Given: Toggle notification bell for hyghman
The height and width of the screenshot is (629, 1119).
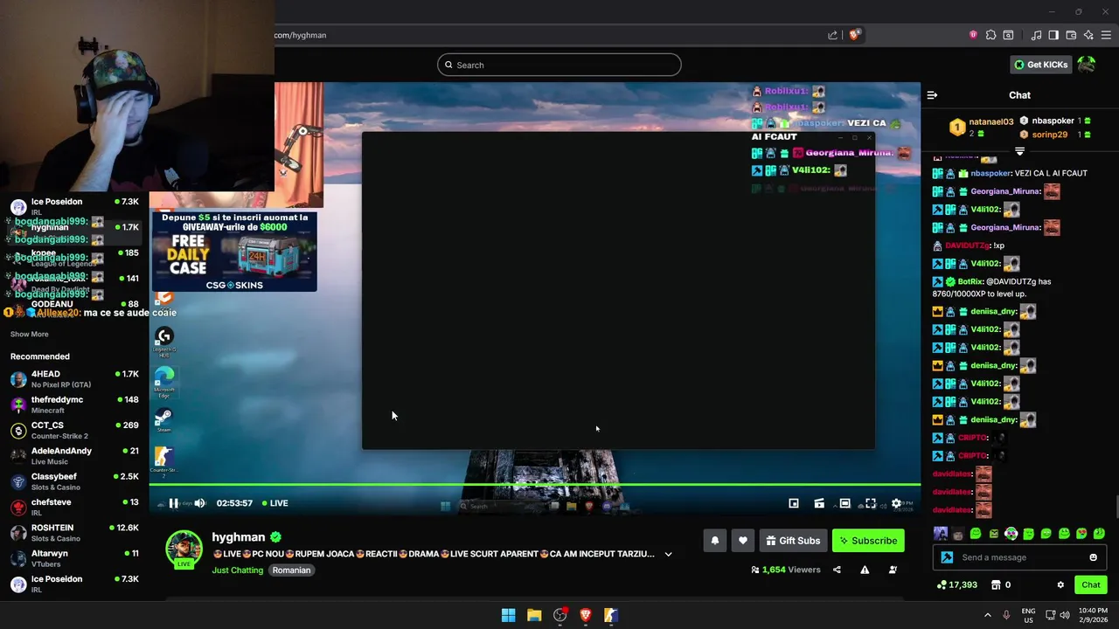Looking at the screenshot, I should click(714, 541).
